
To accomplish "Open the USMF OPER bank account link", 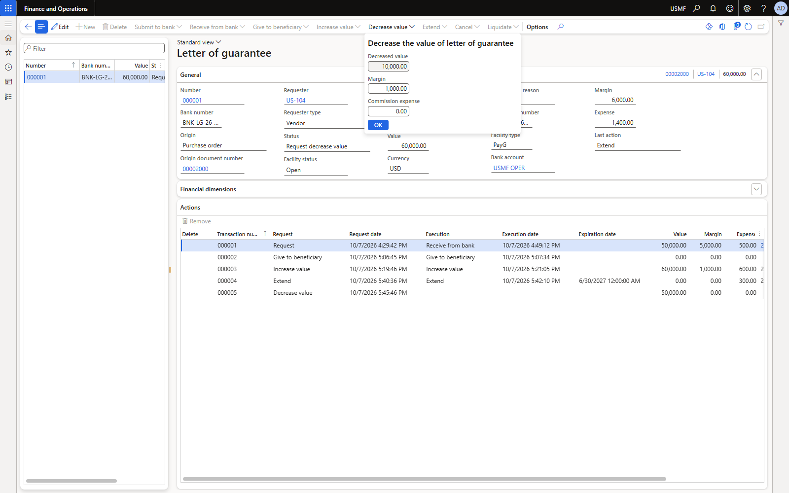I will tap(509, 168).
